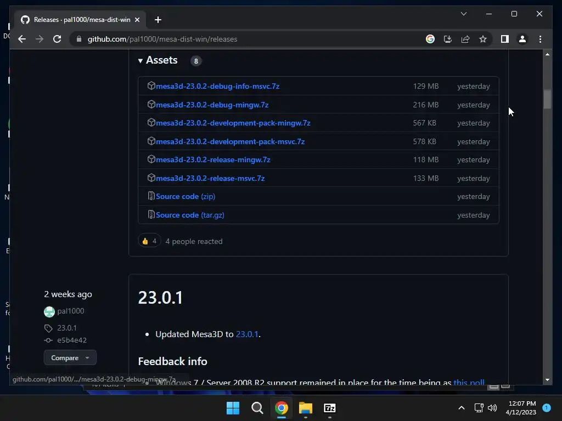Image resolution: width=562 pixels, height=421 pixels.
Task: View site security lock info
Action: tap(79, 39)
